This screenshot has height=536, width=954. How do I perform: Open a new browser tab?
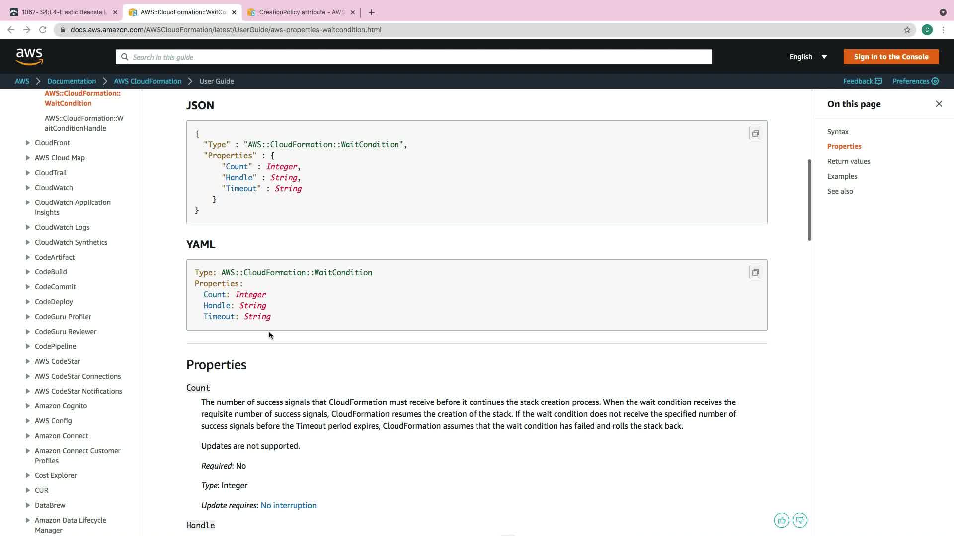pos(372,12)
